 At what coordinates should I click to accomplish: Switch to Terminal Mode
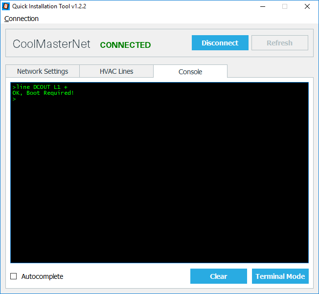[x=280, y=276]
